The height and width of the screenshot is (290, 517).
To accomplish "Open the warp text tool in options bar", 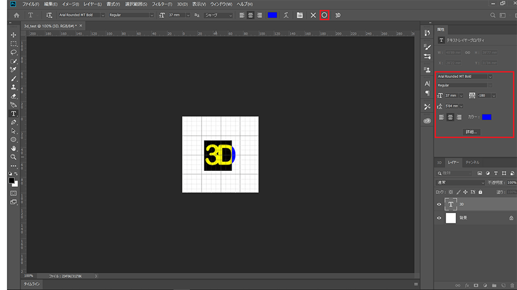I will click(285, 15).
